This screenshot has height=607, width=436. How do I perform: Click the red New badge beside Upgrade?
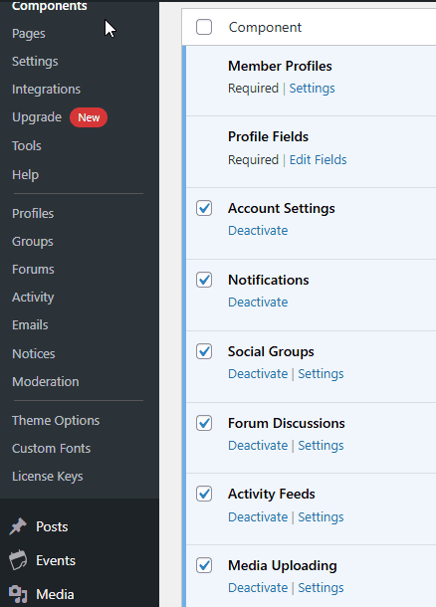[89, 117]
